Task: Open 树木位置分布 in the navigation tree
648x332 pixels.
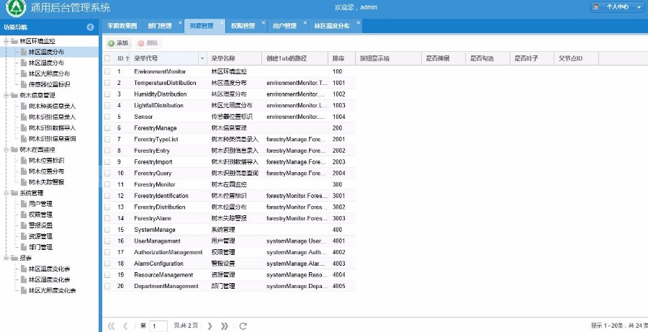Action: [x=46, y=171]
